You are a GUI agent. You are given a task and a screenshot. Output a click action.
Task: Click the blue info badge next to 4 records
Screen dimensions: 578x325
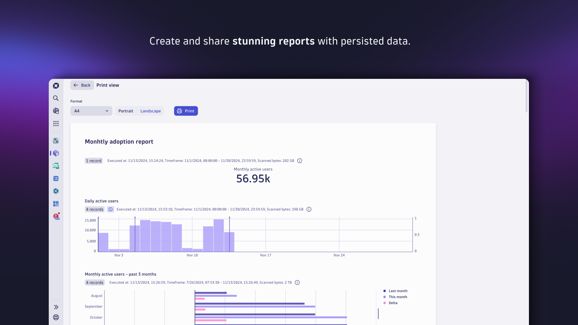pos(110,209)
